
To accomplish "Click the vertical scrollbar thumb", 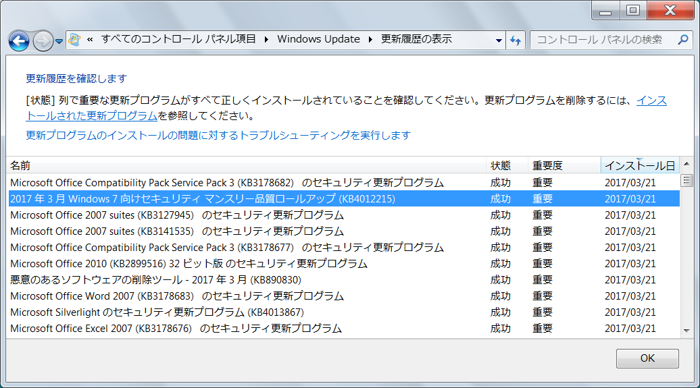I will tap(686, 181).
